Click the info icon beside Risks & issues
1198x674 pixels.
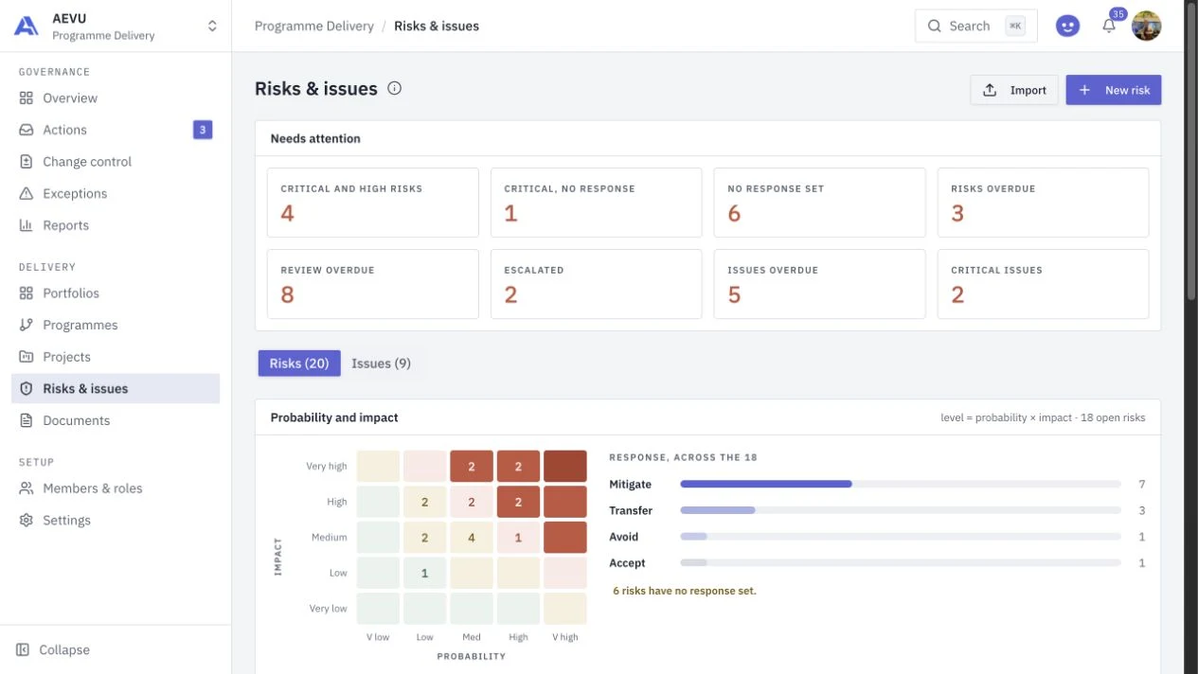[x=395, y=89]
